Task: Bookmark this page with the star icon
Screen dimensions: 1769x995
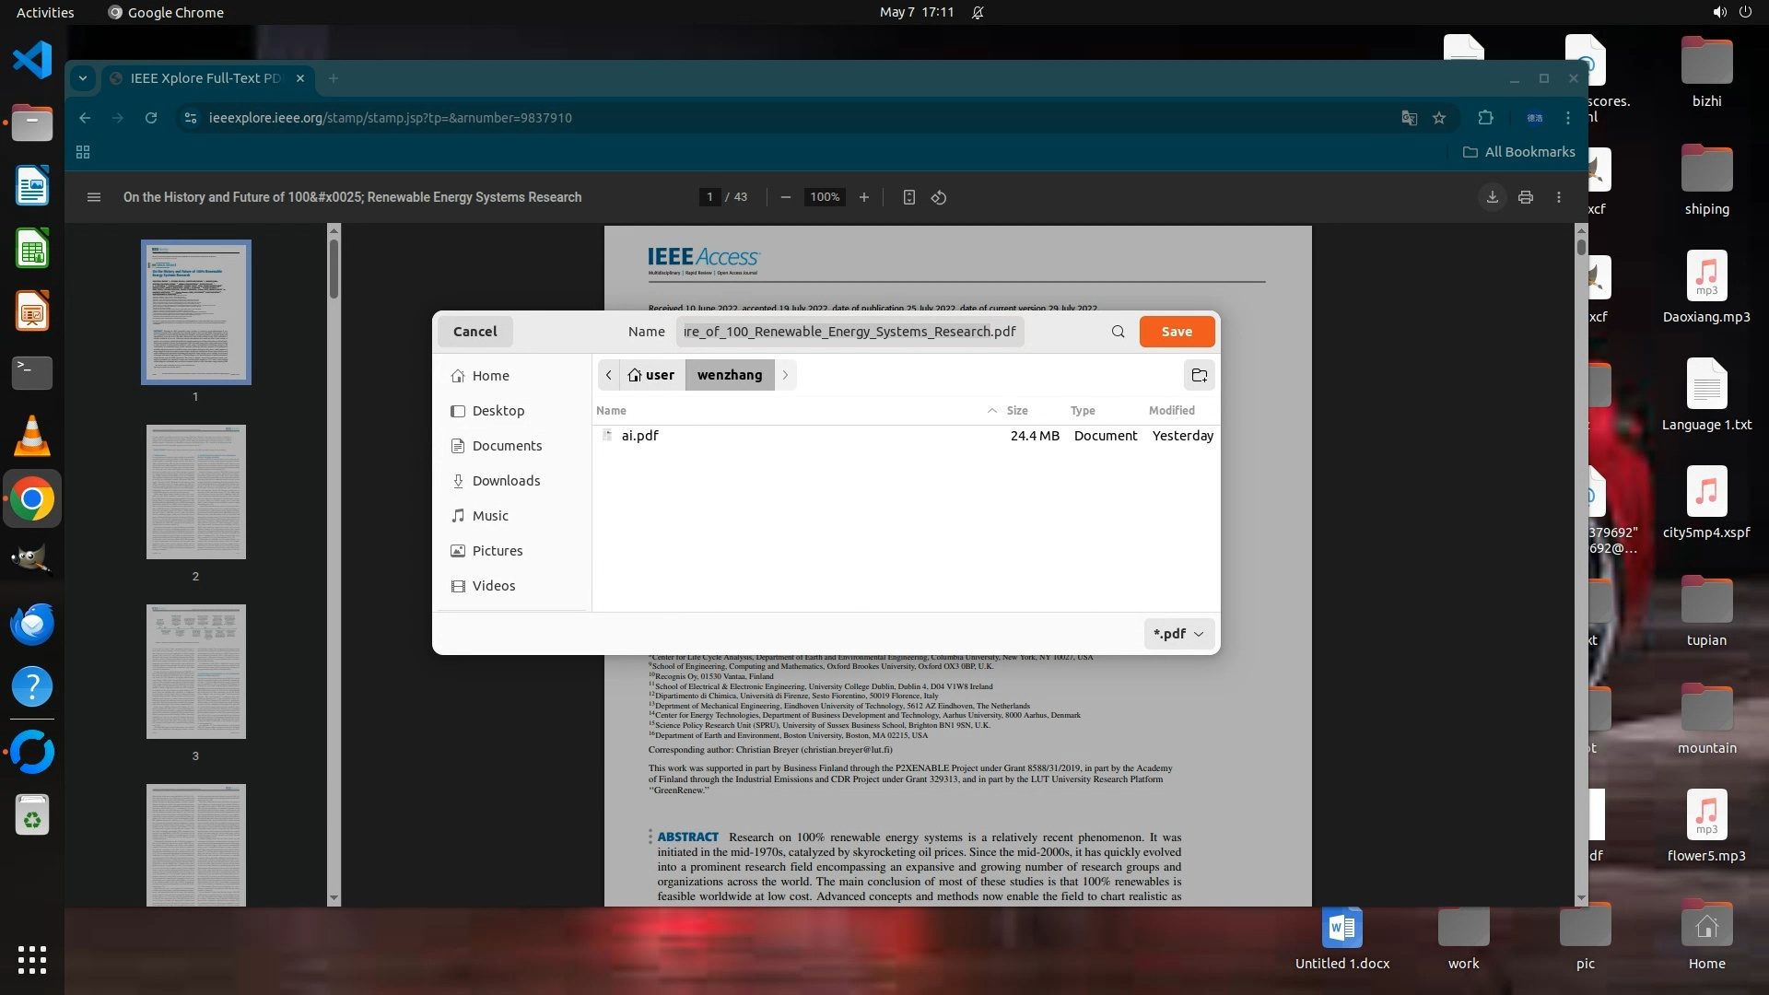Action: pyautogui.click(x=1439, y=118)
